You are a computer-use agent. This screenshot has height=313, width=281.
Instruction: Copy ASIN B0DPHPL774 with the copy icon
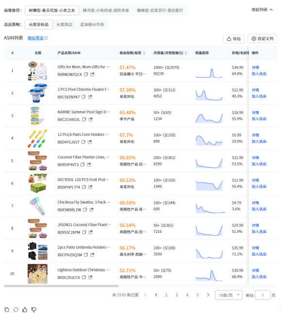[84, 187]
